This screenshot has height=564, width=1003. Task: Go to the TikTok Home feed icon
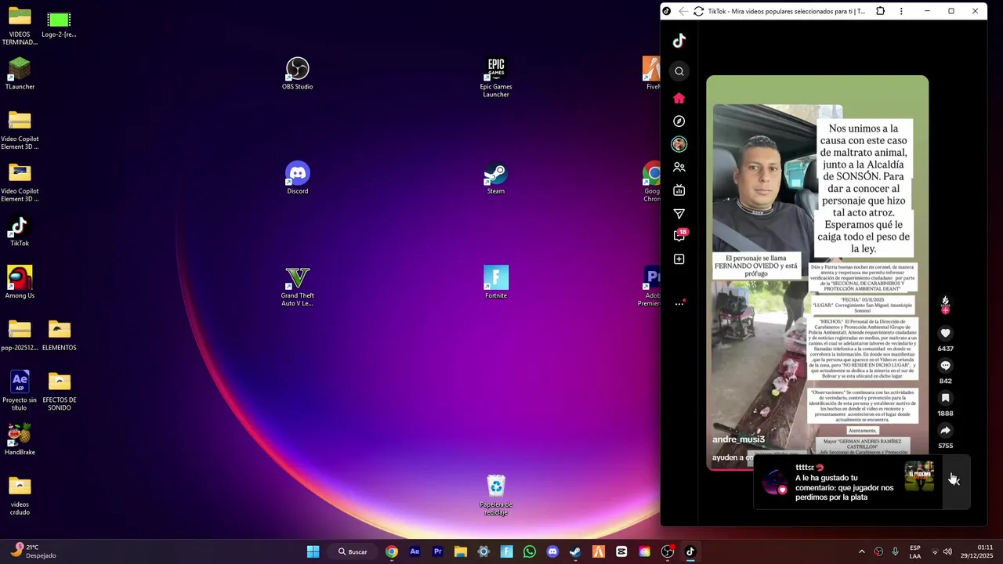(679, 98)
